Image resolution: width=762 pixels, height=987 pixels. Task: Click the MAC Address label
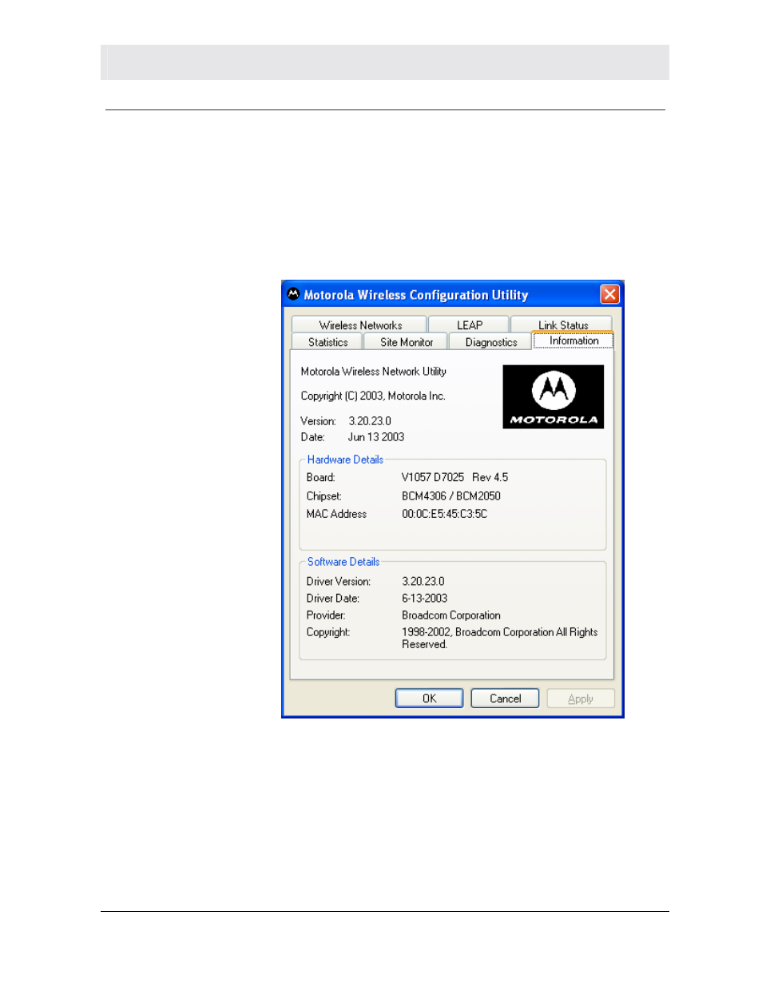(x=336, y=514)
